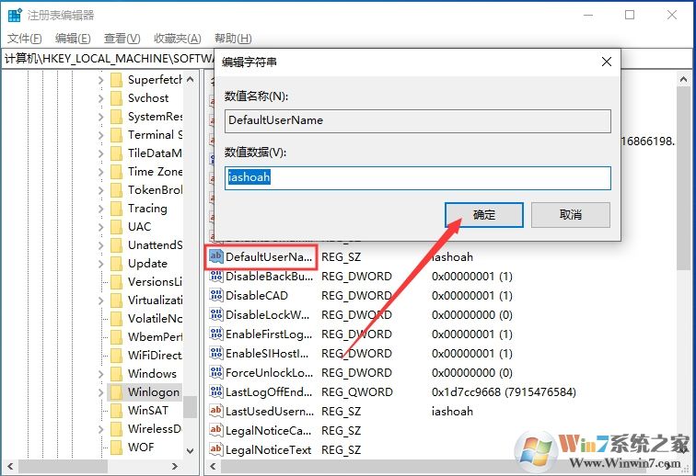Expand the Tracing tree node
This screenshot has height=476, width=696.
[x=100, y=209]
